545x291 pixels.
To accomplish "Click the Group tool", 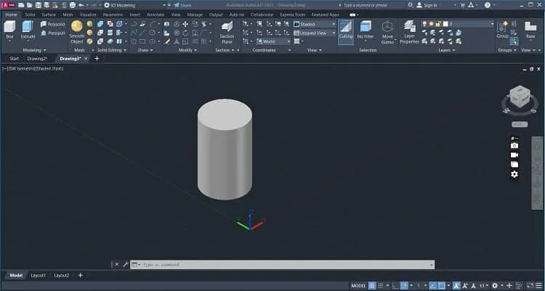I will (x=502, y=30).
